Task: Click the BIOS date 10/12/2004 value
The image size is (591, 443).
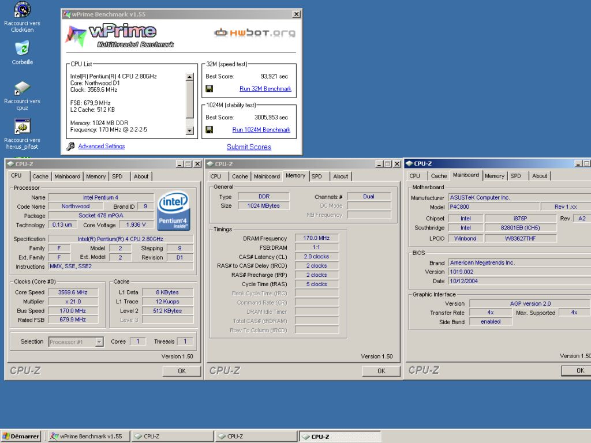Action: tap(519, 281)
